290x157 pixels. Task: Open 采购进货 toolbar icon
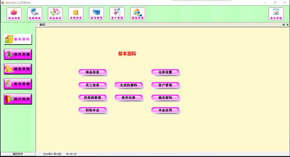coord(76,14)
